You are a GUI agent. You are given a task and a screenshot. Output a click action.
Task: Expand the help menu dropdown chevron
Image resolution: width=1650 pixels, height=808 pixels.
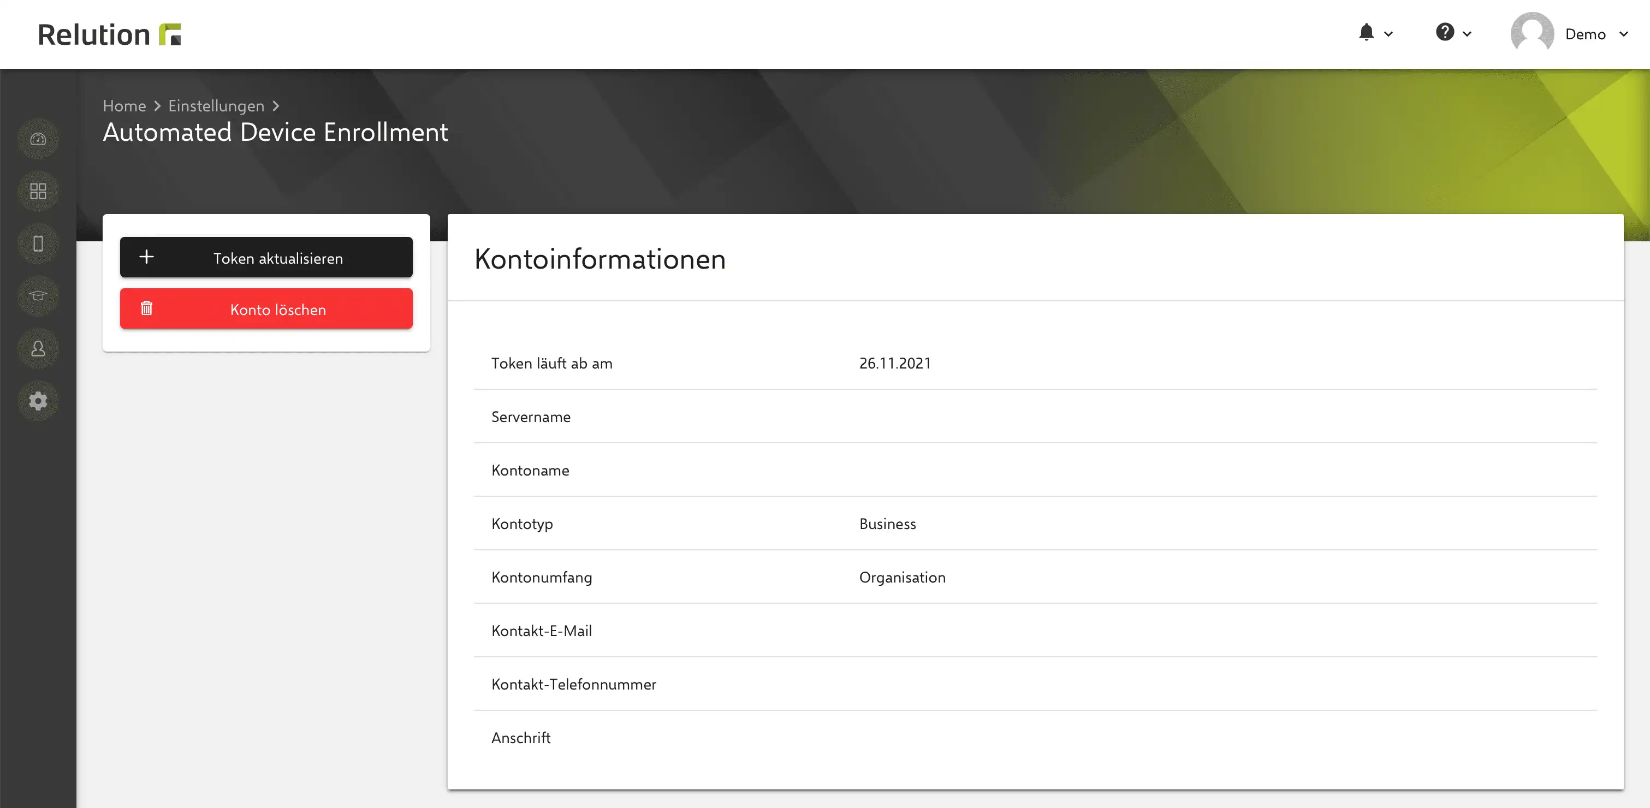pos(1467,34)
